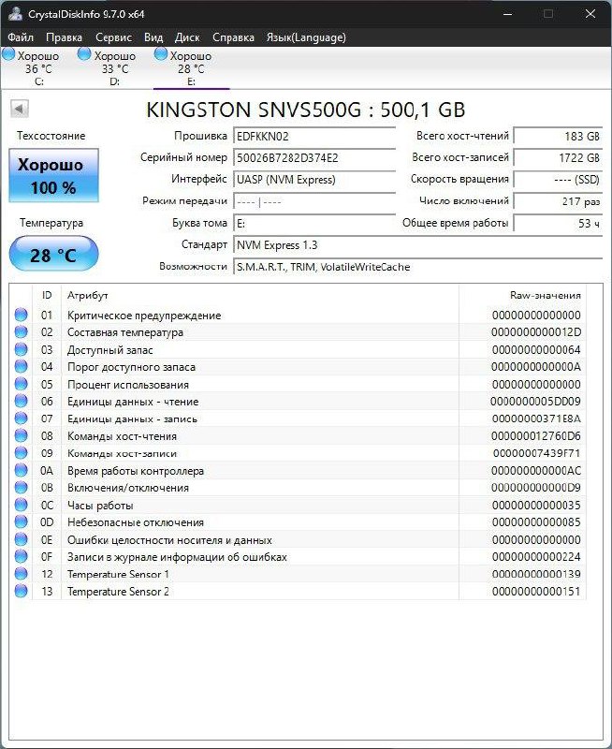Image resolution: width=612 pixels, height=749 pixels.
Task: Click the Число включений value 217 раз
Action: (558, 201)
